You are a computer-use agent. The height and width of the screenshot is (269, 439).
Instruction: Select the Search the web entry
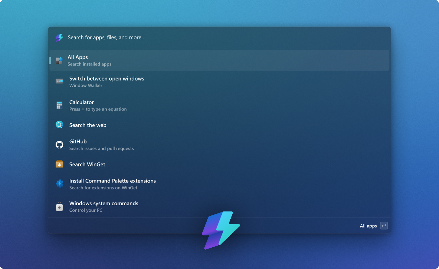click(88, 125)
